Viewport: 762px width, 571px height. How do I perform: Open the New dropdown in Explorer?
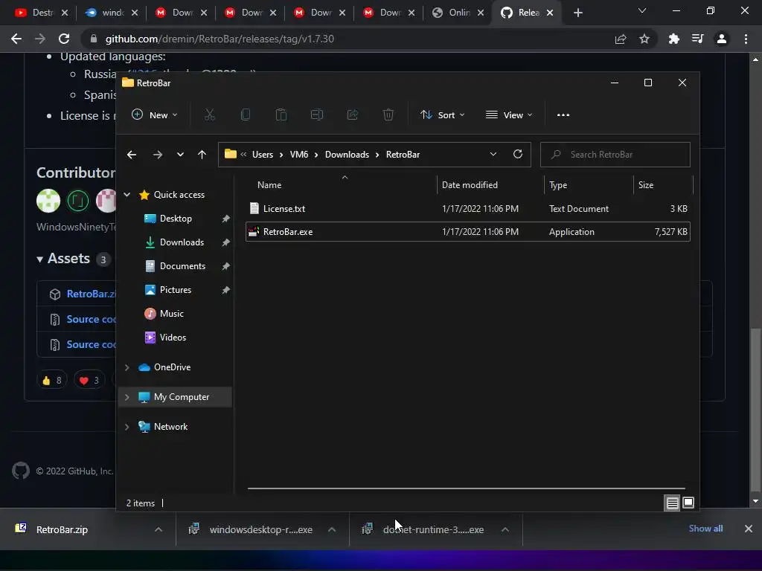(155, 115)
